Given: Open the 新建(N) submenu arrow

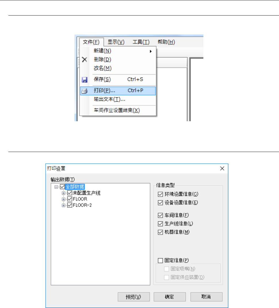Looking at the screenshot, I should pyautogui.click(x=151, y=51).
